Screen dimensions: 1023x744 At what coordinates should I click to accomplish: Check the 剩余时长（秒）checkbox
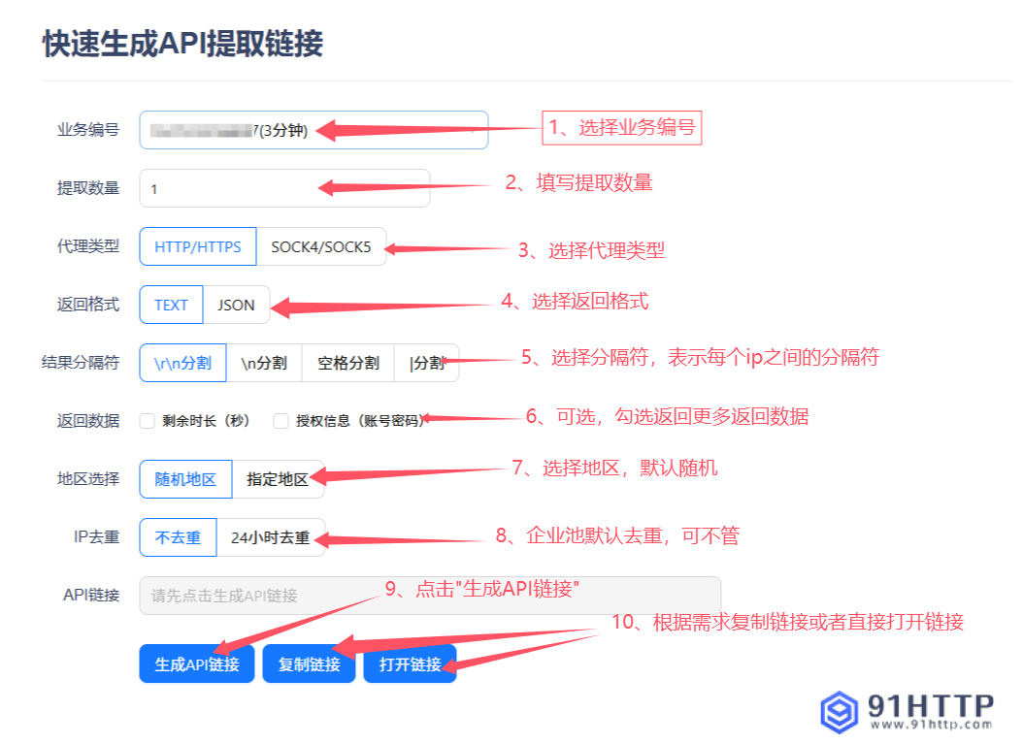148,420
